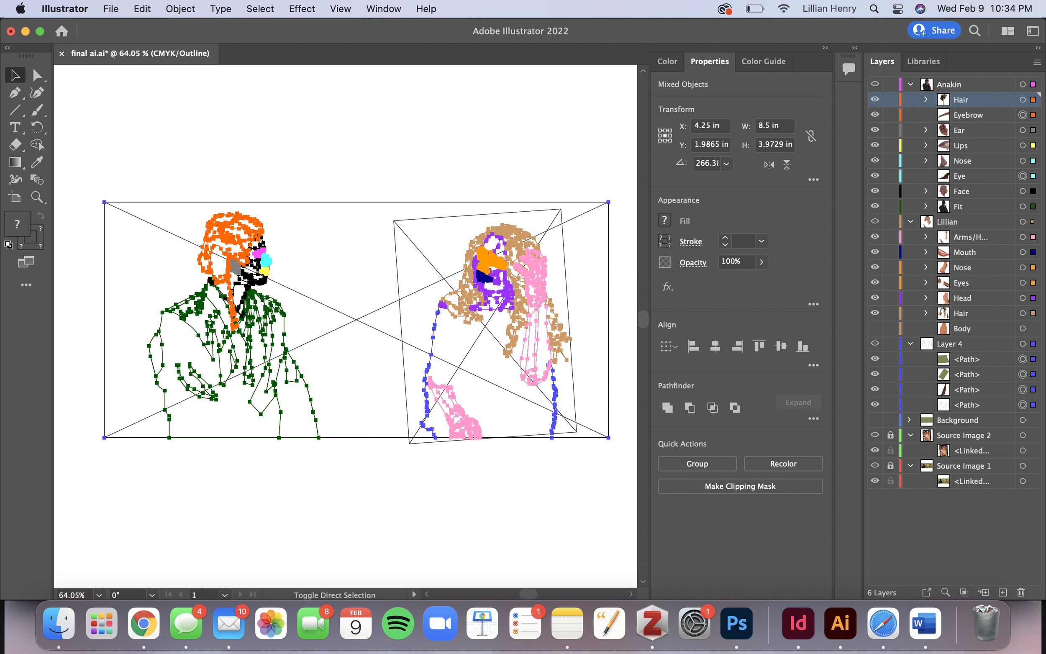The width and height of the screenshot is (1046, 654).
Task: Click the Unite icon in Pathfinder
Action: (x=667, y=407)
